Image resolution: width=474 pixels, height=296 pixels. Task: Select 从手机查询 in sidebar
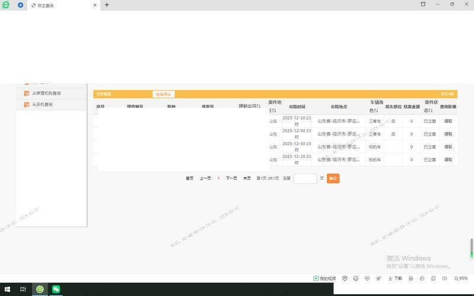pyautogui.click(x=42, y=105)
